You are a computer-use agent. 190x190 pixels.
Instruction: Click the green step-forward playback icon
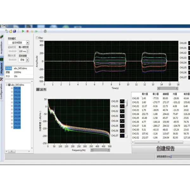[x=36, y=31]
